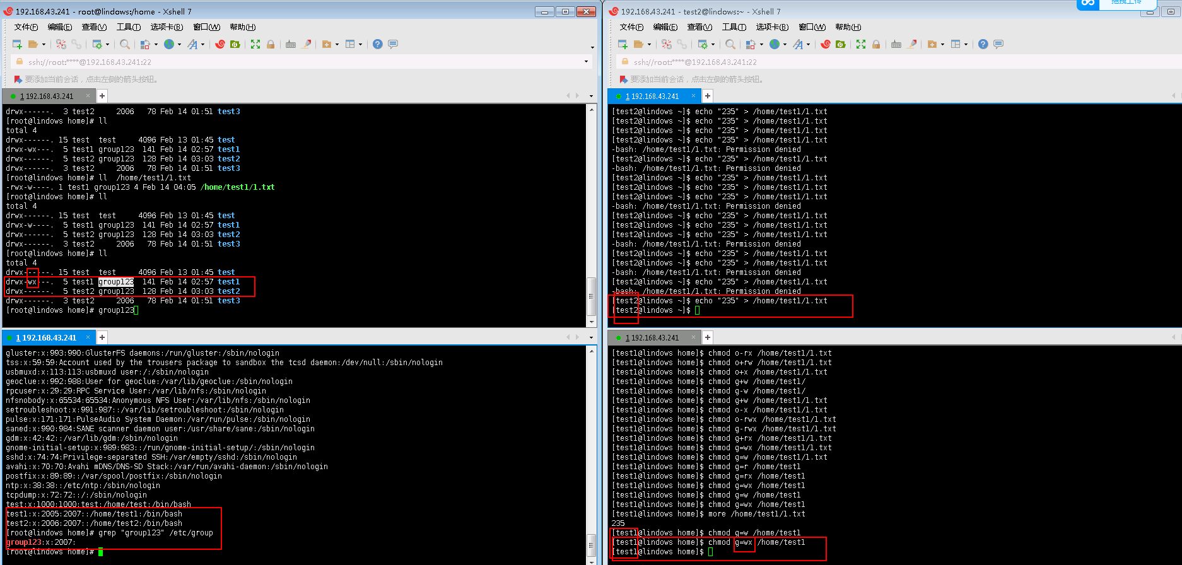The width and height of the screenshot is (1182, 565).
Task: Open 查看(V) menu in left root window
Action: 94,27
